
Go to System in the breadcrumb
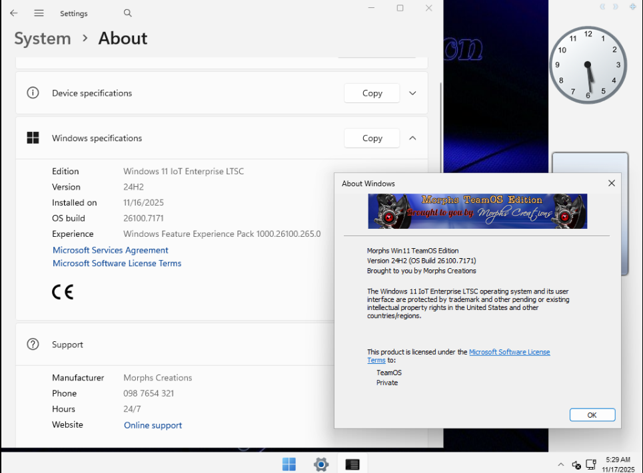coord(43,39)
